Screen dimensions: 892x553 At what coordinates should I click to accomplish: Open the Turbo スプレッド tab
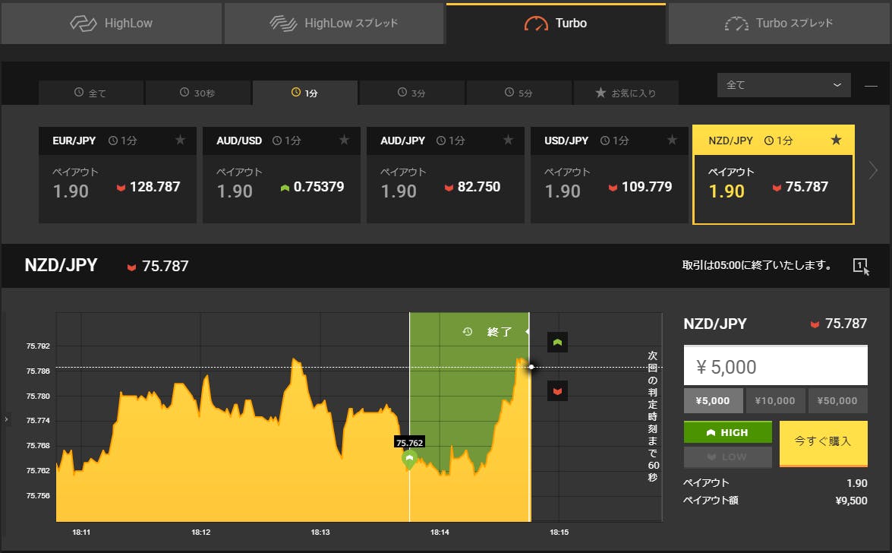tap(779, 23)
